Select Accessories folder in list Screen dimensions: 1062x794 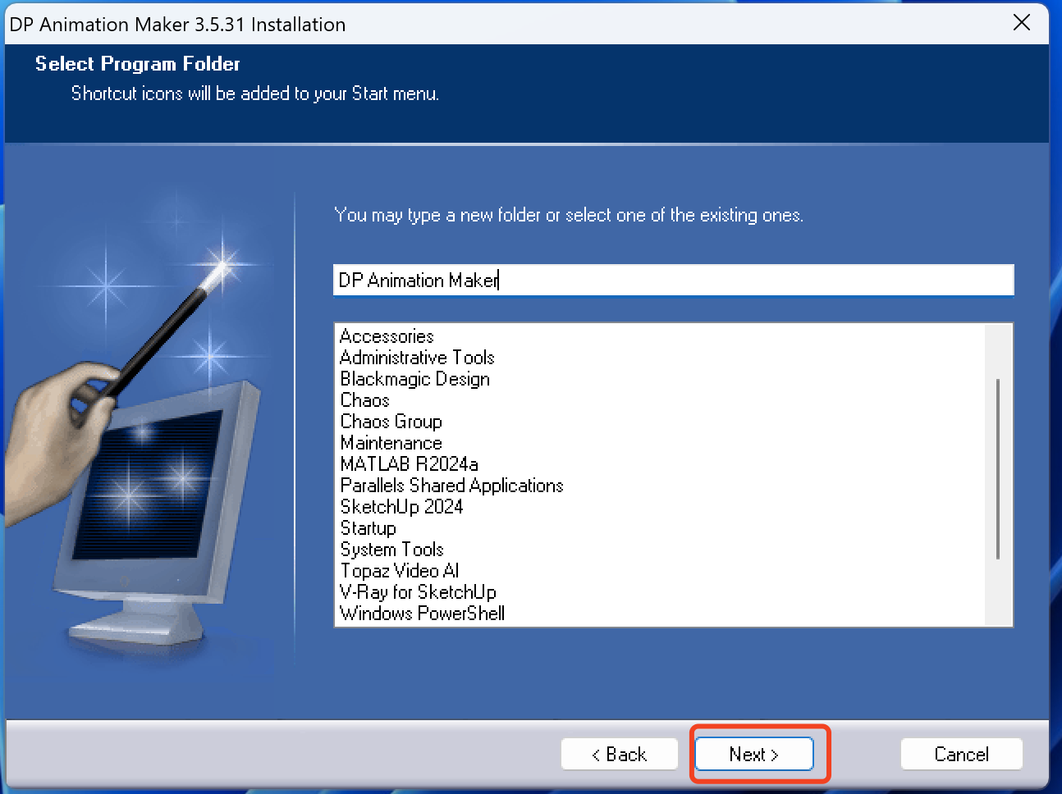tap(387, 336)
